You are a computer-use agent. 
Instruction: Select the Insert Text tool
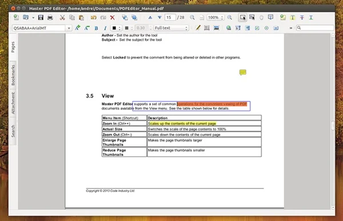207,28
